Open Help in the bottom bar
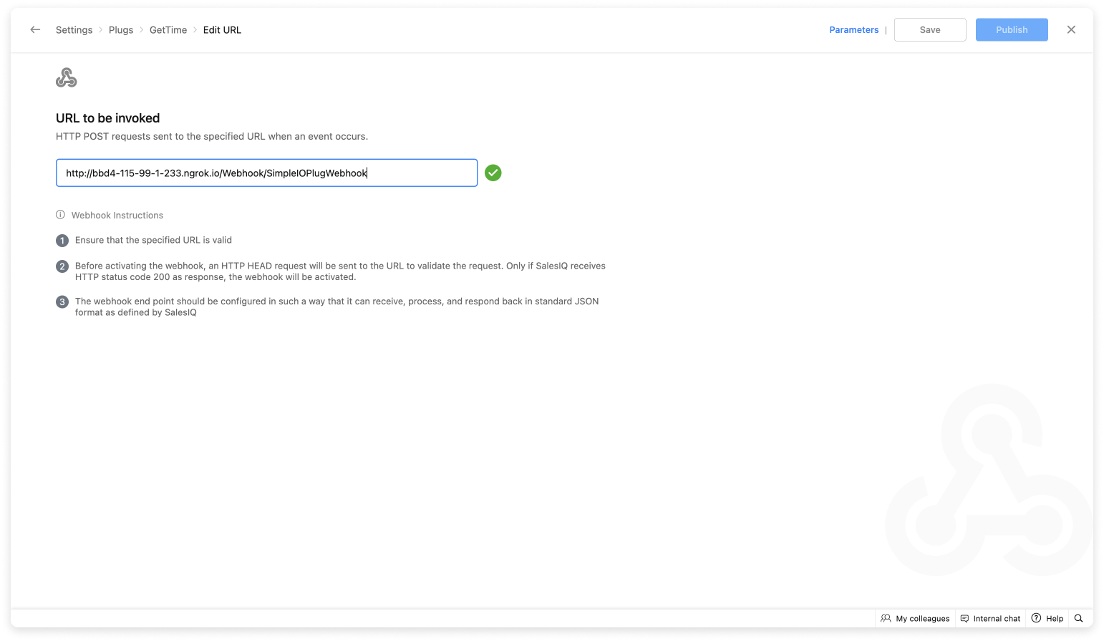 (1047, 618)
